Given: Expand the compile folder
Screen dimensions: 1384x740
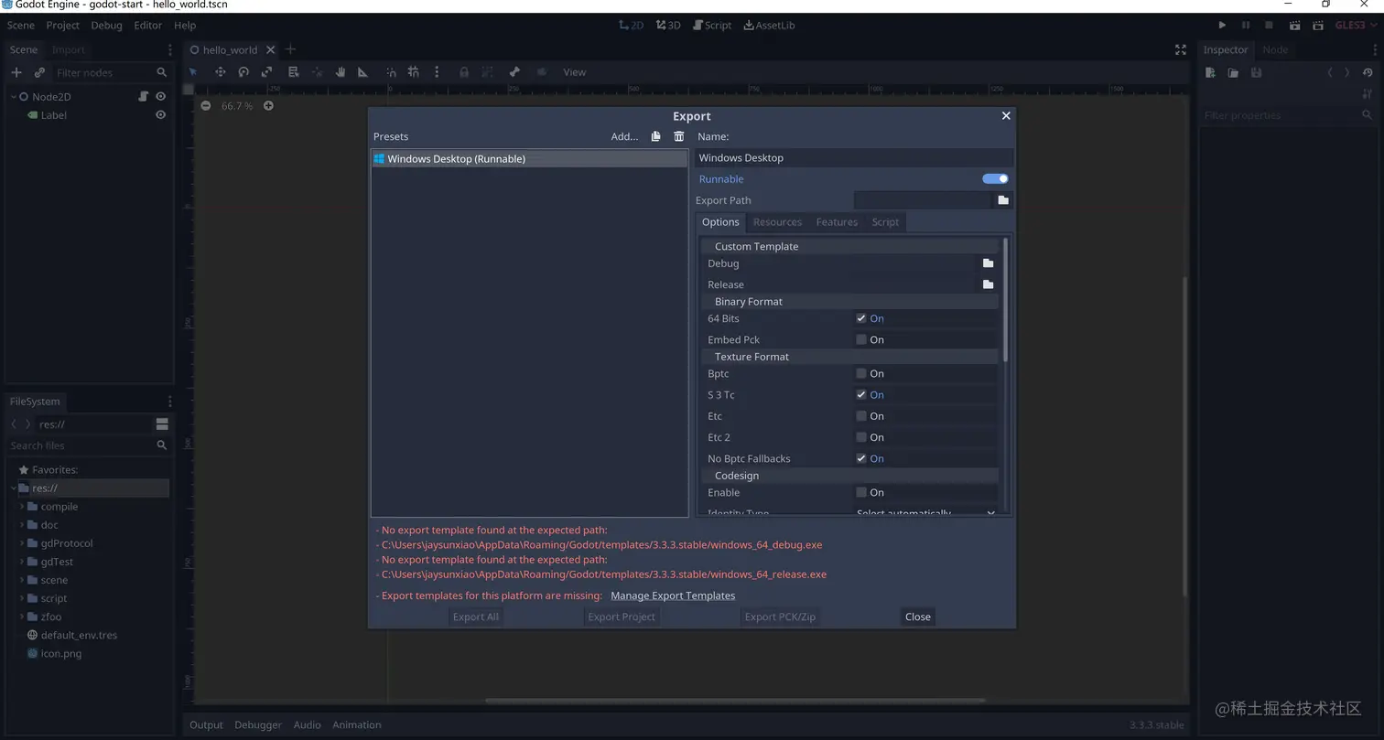Looking at the screenshot, I should point(22,507).
